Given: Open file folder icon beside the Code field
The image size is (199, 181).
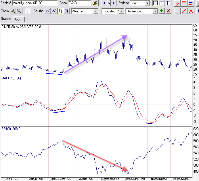Looking at the screenshot, I should (x=95, y=3).
